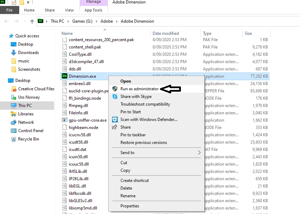Click the Dimension.exe Dn application icon
Screen dimensions: 300x214
[x=65, y=76]
